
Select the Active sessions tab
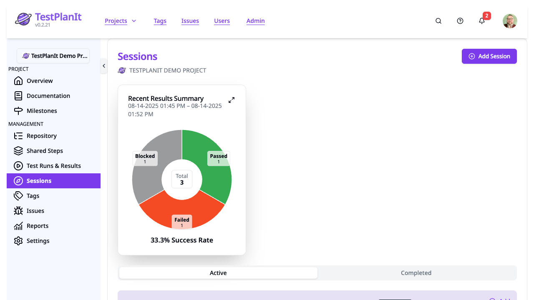[x=218, y=273]
